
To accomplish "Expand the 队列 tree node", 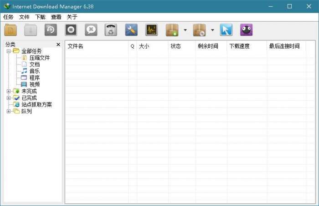I will 9,111.
